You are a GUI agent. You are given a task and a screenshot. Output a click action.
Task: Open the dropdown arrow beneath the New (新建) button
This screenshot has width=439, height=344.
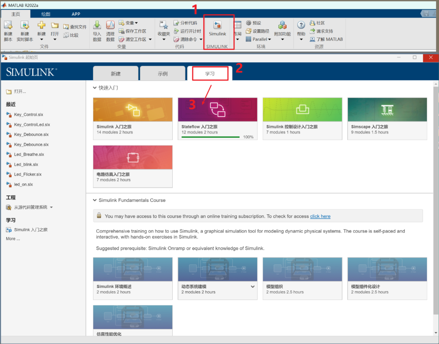tap(41, 39)
